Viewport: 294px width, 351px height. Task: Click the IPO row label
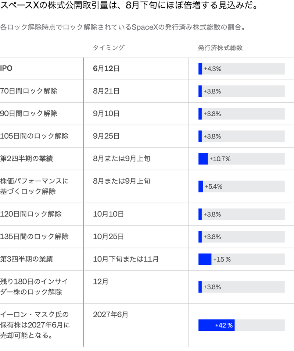tap(6, 68)
